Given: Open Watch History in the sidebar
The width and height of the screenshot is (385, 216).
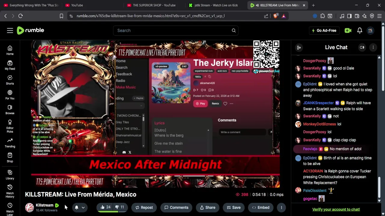Looking at the screenshot, I should click(10, 191).
